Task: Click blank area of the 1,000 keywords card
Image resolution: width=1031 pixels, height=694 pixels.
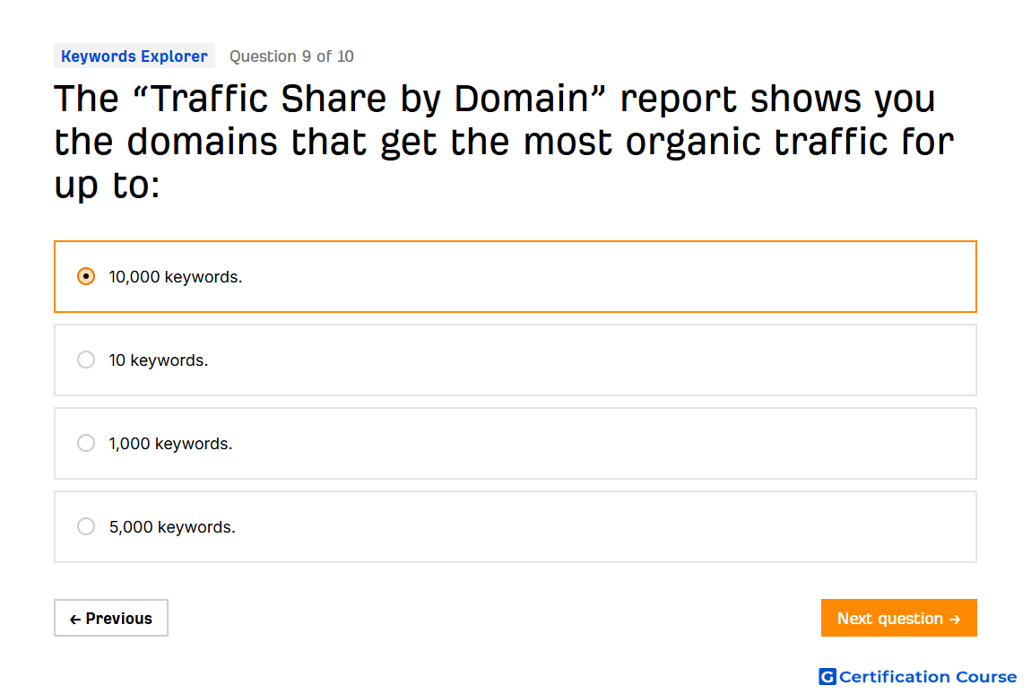Action: [x=592, y=443]
